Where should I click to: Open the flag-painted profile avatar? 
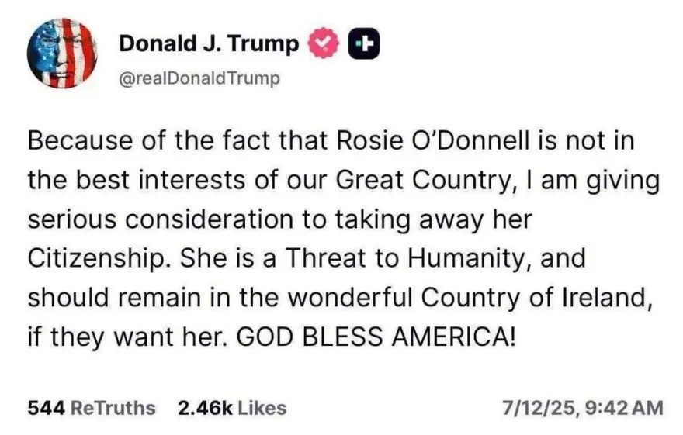[x=62, y=53]
